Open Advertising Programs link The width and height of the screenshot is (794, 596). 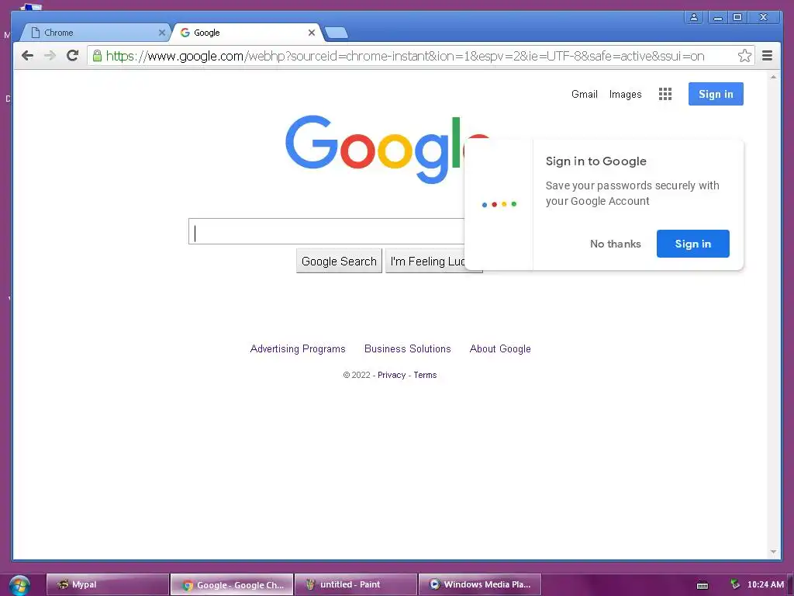pyautogui.click(x=298, y=348)
